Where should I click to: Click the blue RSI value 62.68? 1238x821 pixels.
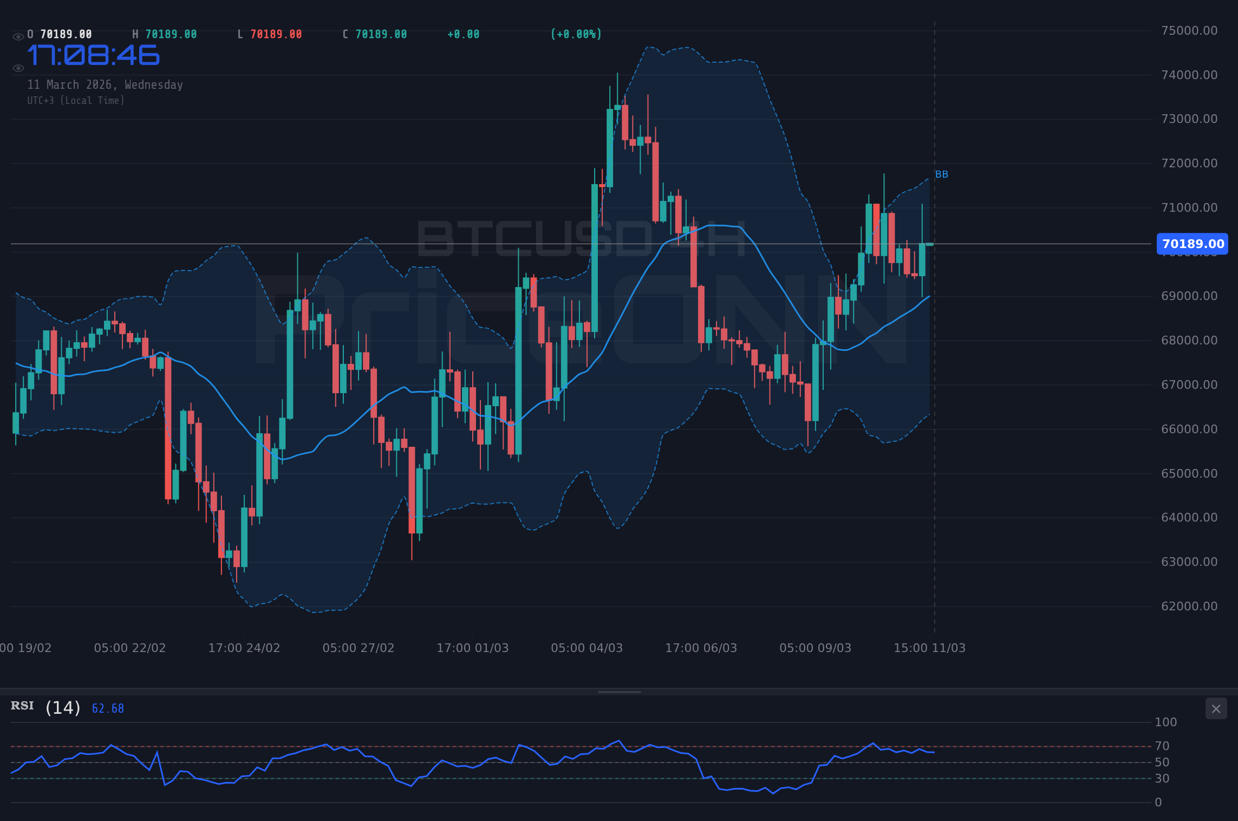pyautogui.click(x=107, y=708)
